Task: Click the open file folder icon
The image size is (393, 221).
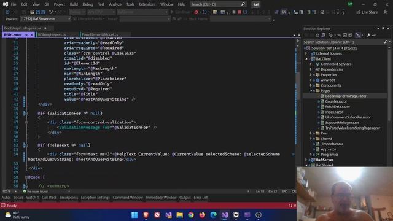Action: point(32,12)
